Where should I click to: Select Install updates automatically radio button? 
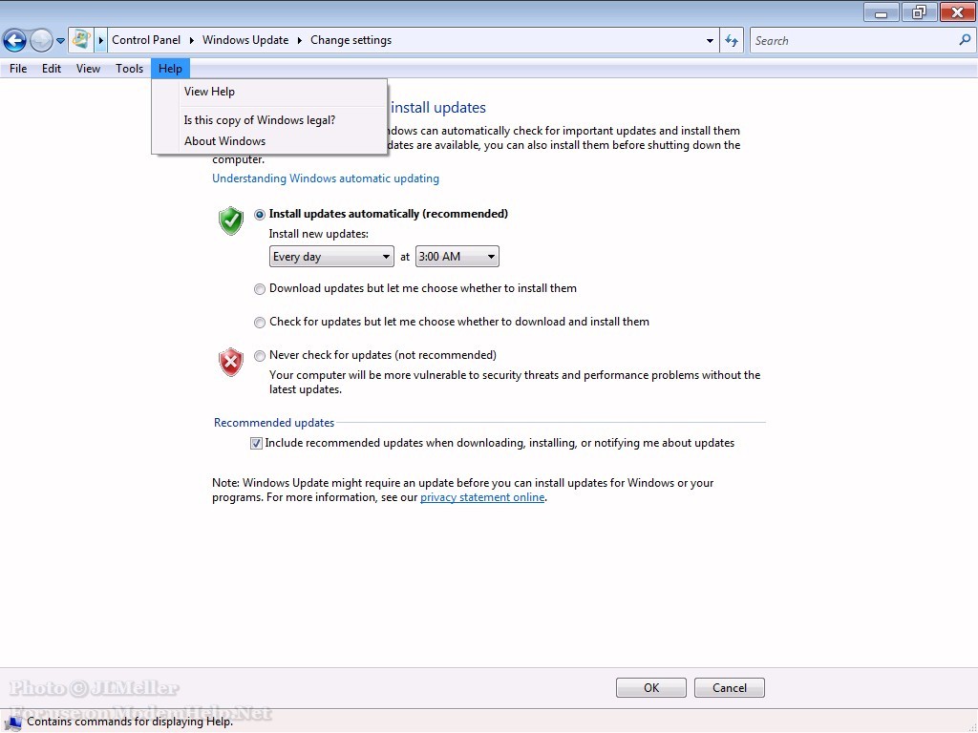260,215
